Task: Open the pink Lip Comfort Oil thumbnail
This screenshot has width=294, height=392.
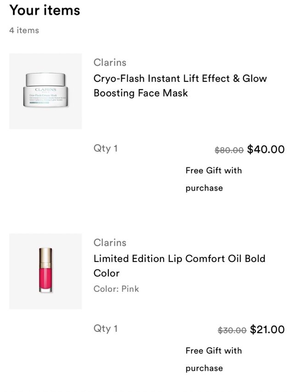Action: pyautogui.click(x=45, y=271)
